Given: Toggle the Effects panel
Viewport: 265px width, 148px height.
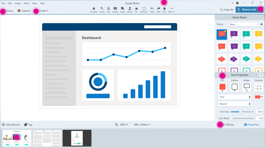Looking at the screenshot, I should 228,125.
